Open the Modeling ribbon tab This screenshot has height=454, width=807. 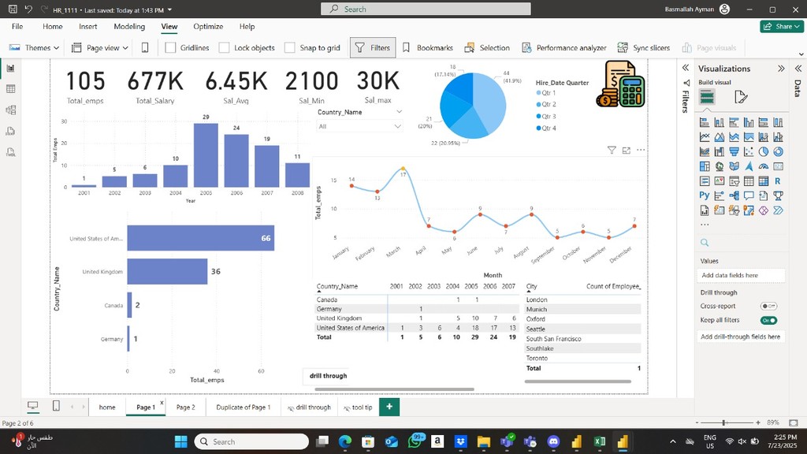(129, 26)
